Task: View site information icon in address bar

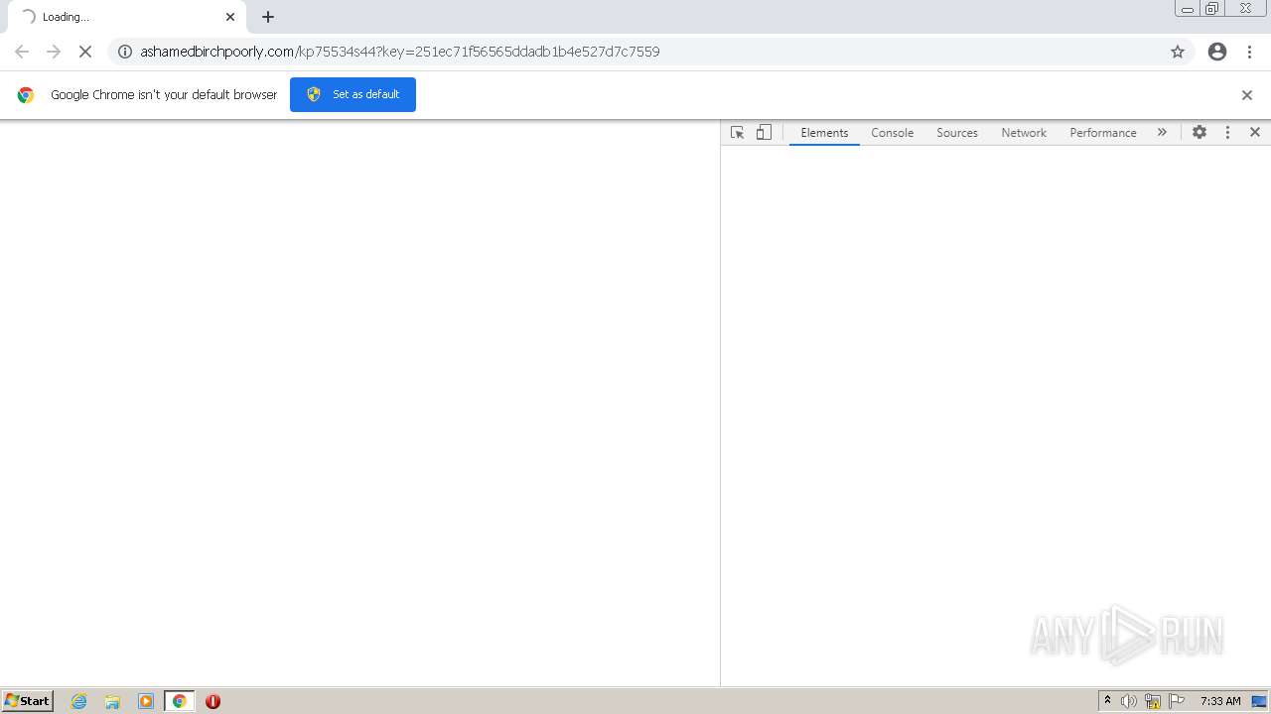Action: [125, 52]
